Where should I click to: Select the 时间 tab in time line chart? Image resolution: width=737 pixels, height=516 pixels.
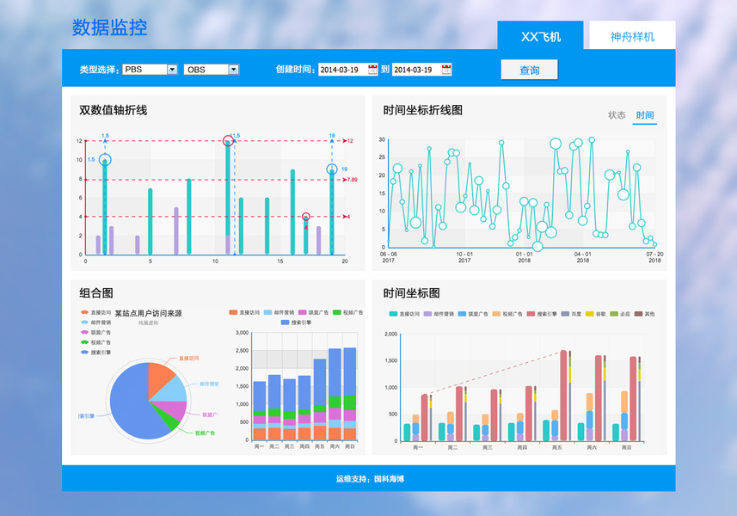[x=645, y=115]
